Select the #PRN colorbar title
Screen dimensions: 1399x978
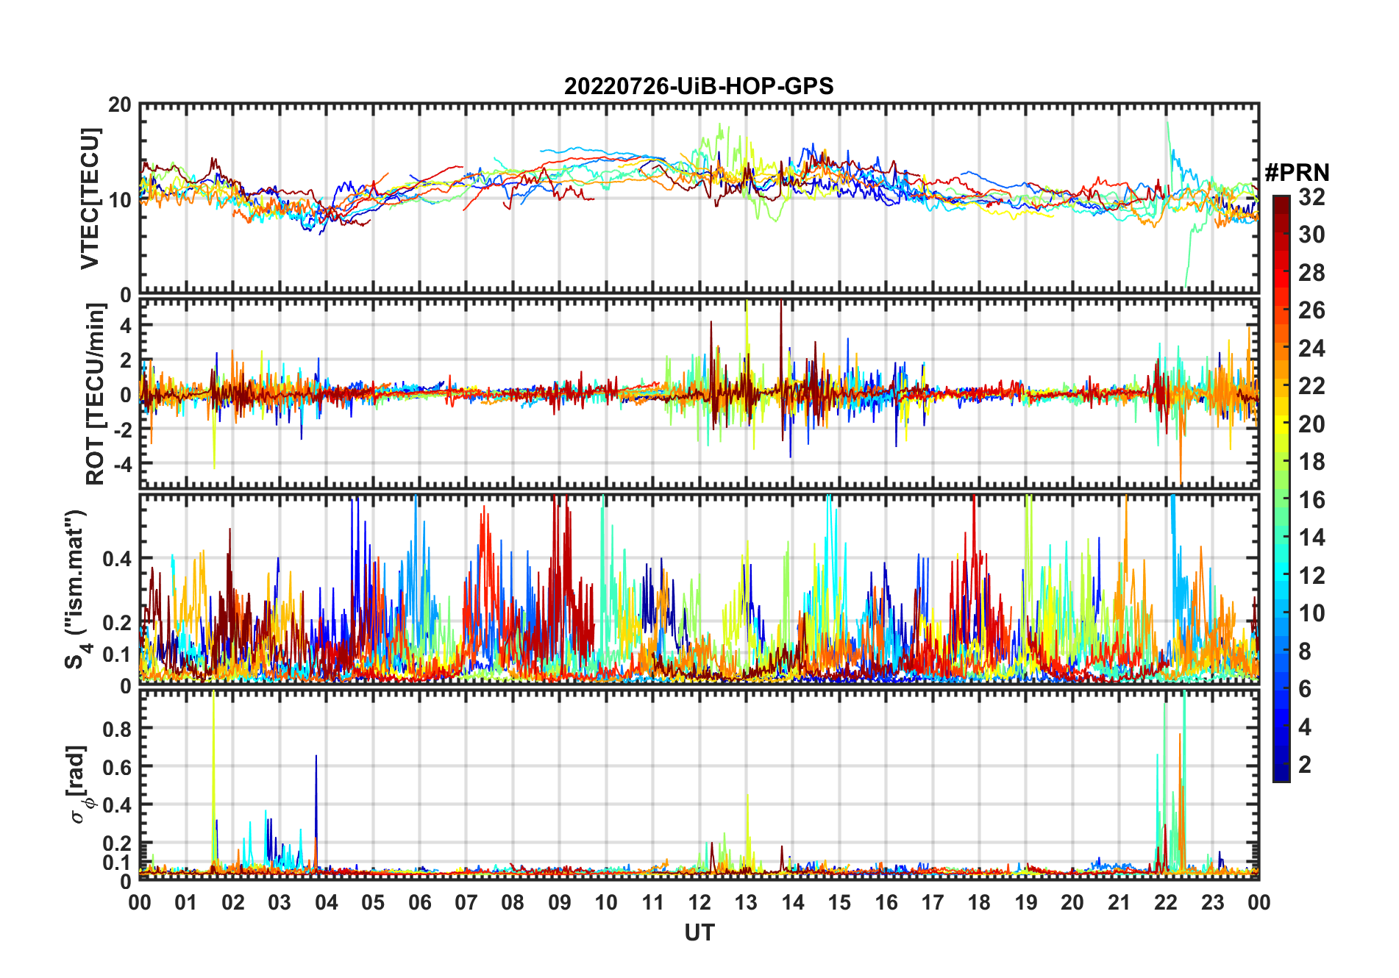[x=1297, y=173]
